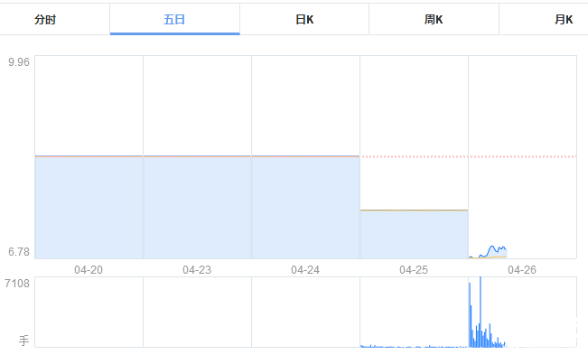Click the 9.96 price axis label
The width and height of the screenshot is (588, 355).
coord(19,62)
